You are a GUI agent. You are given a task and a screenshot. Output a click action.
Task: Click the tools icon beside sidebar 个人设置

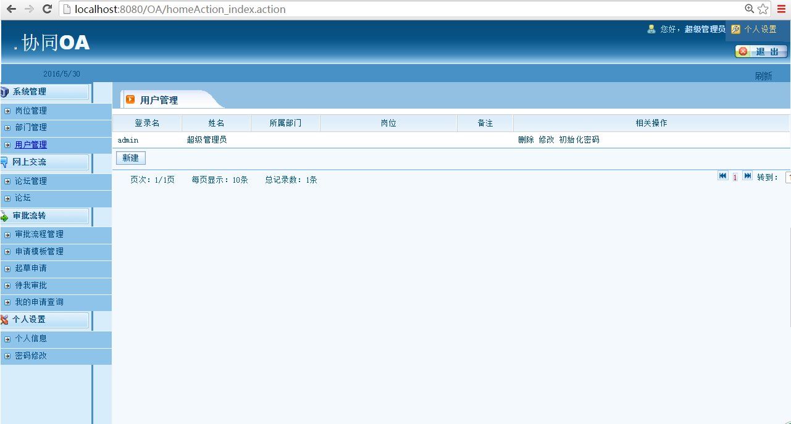pos(6,320)
